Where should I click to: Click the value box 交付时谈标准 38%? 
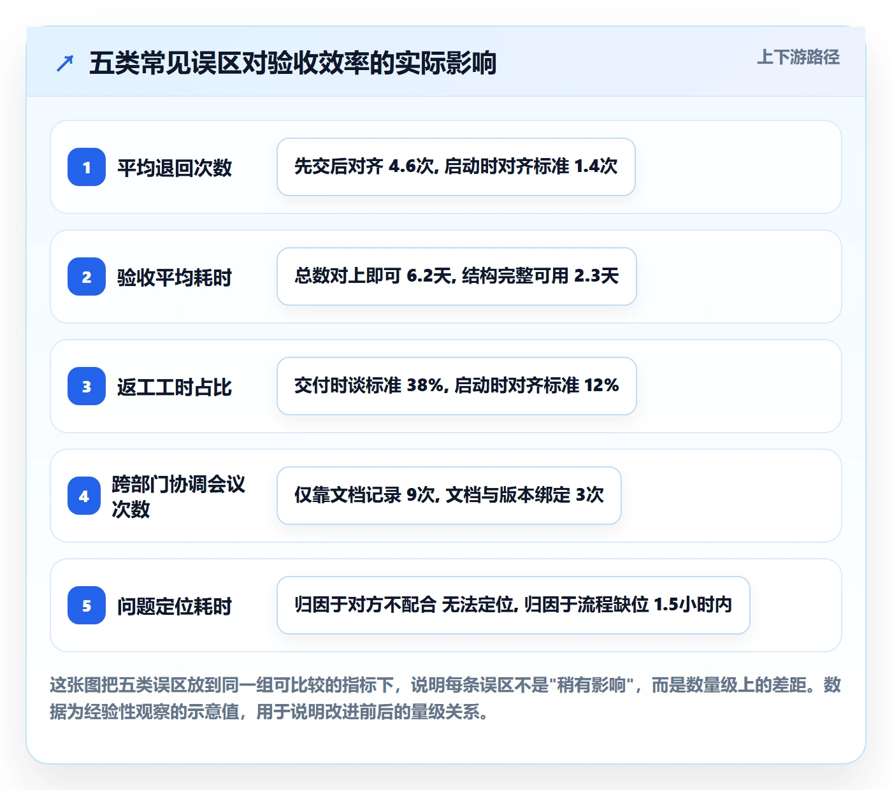coord(457,386)
